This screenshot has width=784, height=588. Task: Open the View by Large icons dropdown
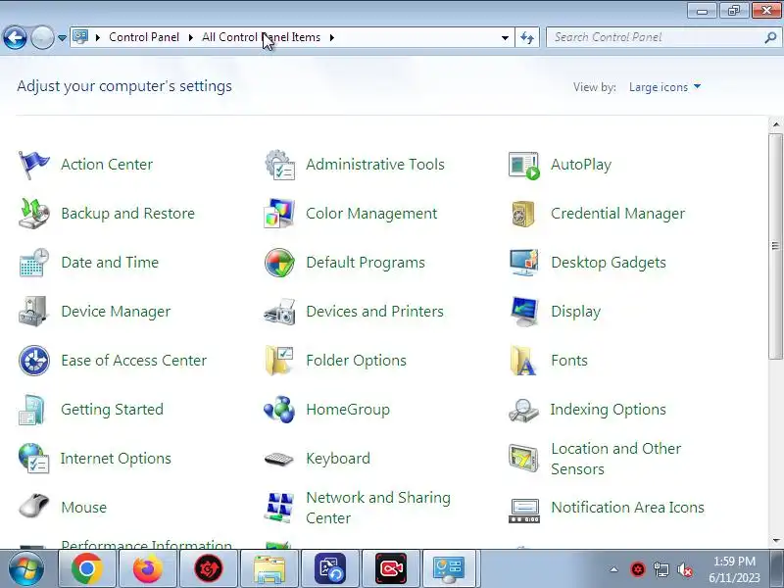(664, 87)
